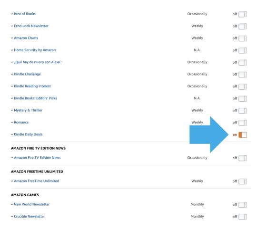Open the Amazon FreeTime Unlimited link
This screenshot has height=229, width=257.
click(x=36, y=181)
